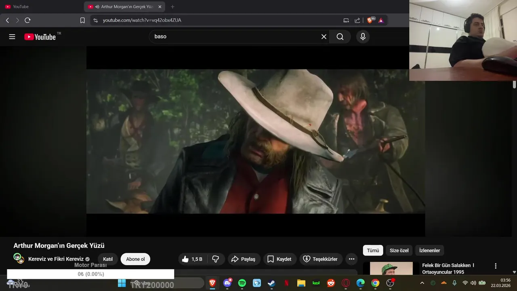Image resolution: width=517 pixels, height=291 pixels.
Task: Open Brave Shields lion icon
Action: (370, 20)
